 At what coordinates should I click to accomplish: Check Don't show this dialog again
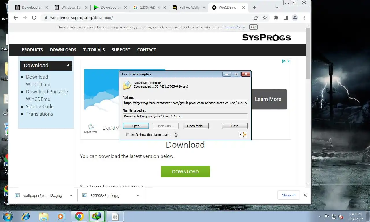point(128,135)
